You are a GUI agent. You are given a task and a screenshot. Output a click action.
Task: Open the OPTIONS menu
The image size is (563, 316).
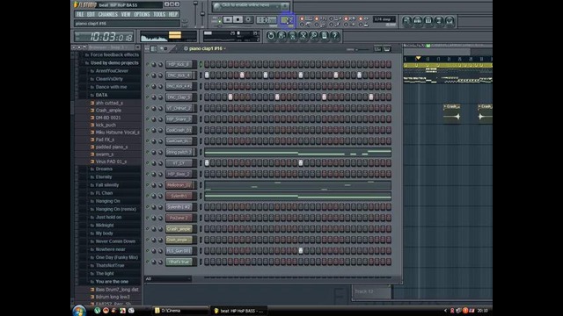(142, 14)
